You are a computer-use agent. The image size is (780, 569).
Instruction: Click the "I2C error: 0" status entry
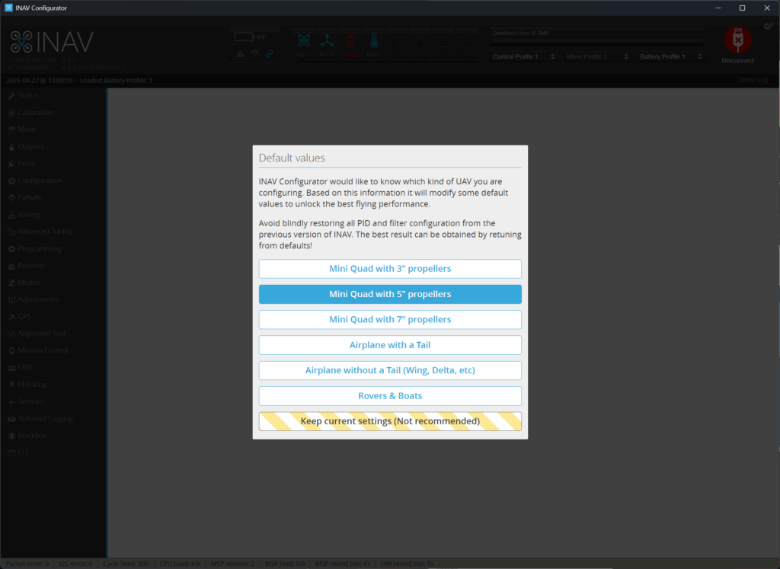(x=75, y=564)
